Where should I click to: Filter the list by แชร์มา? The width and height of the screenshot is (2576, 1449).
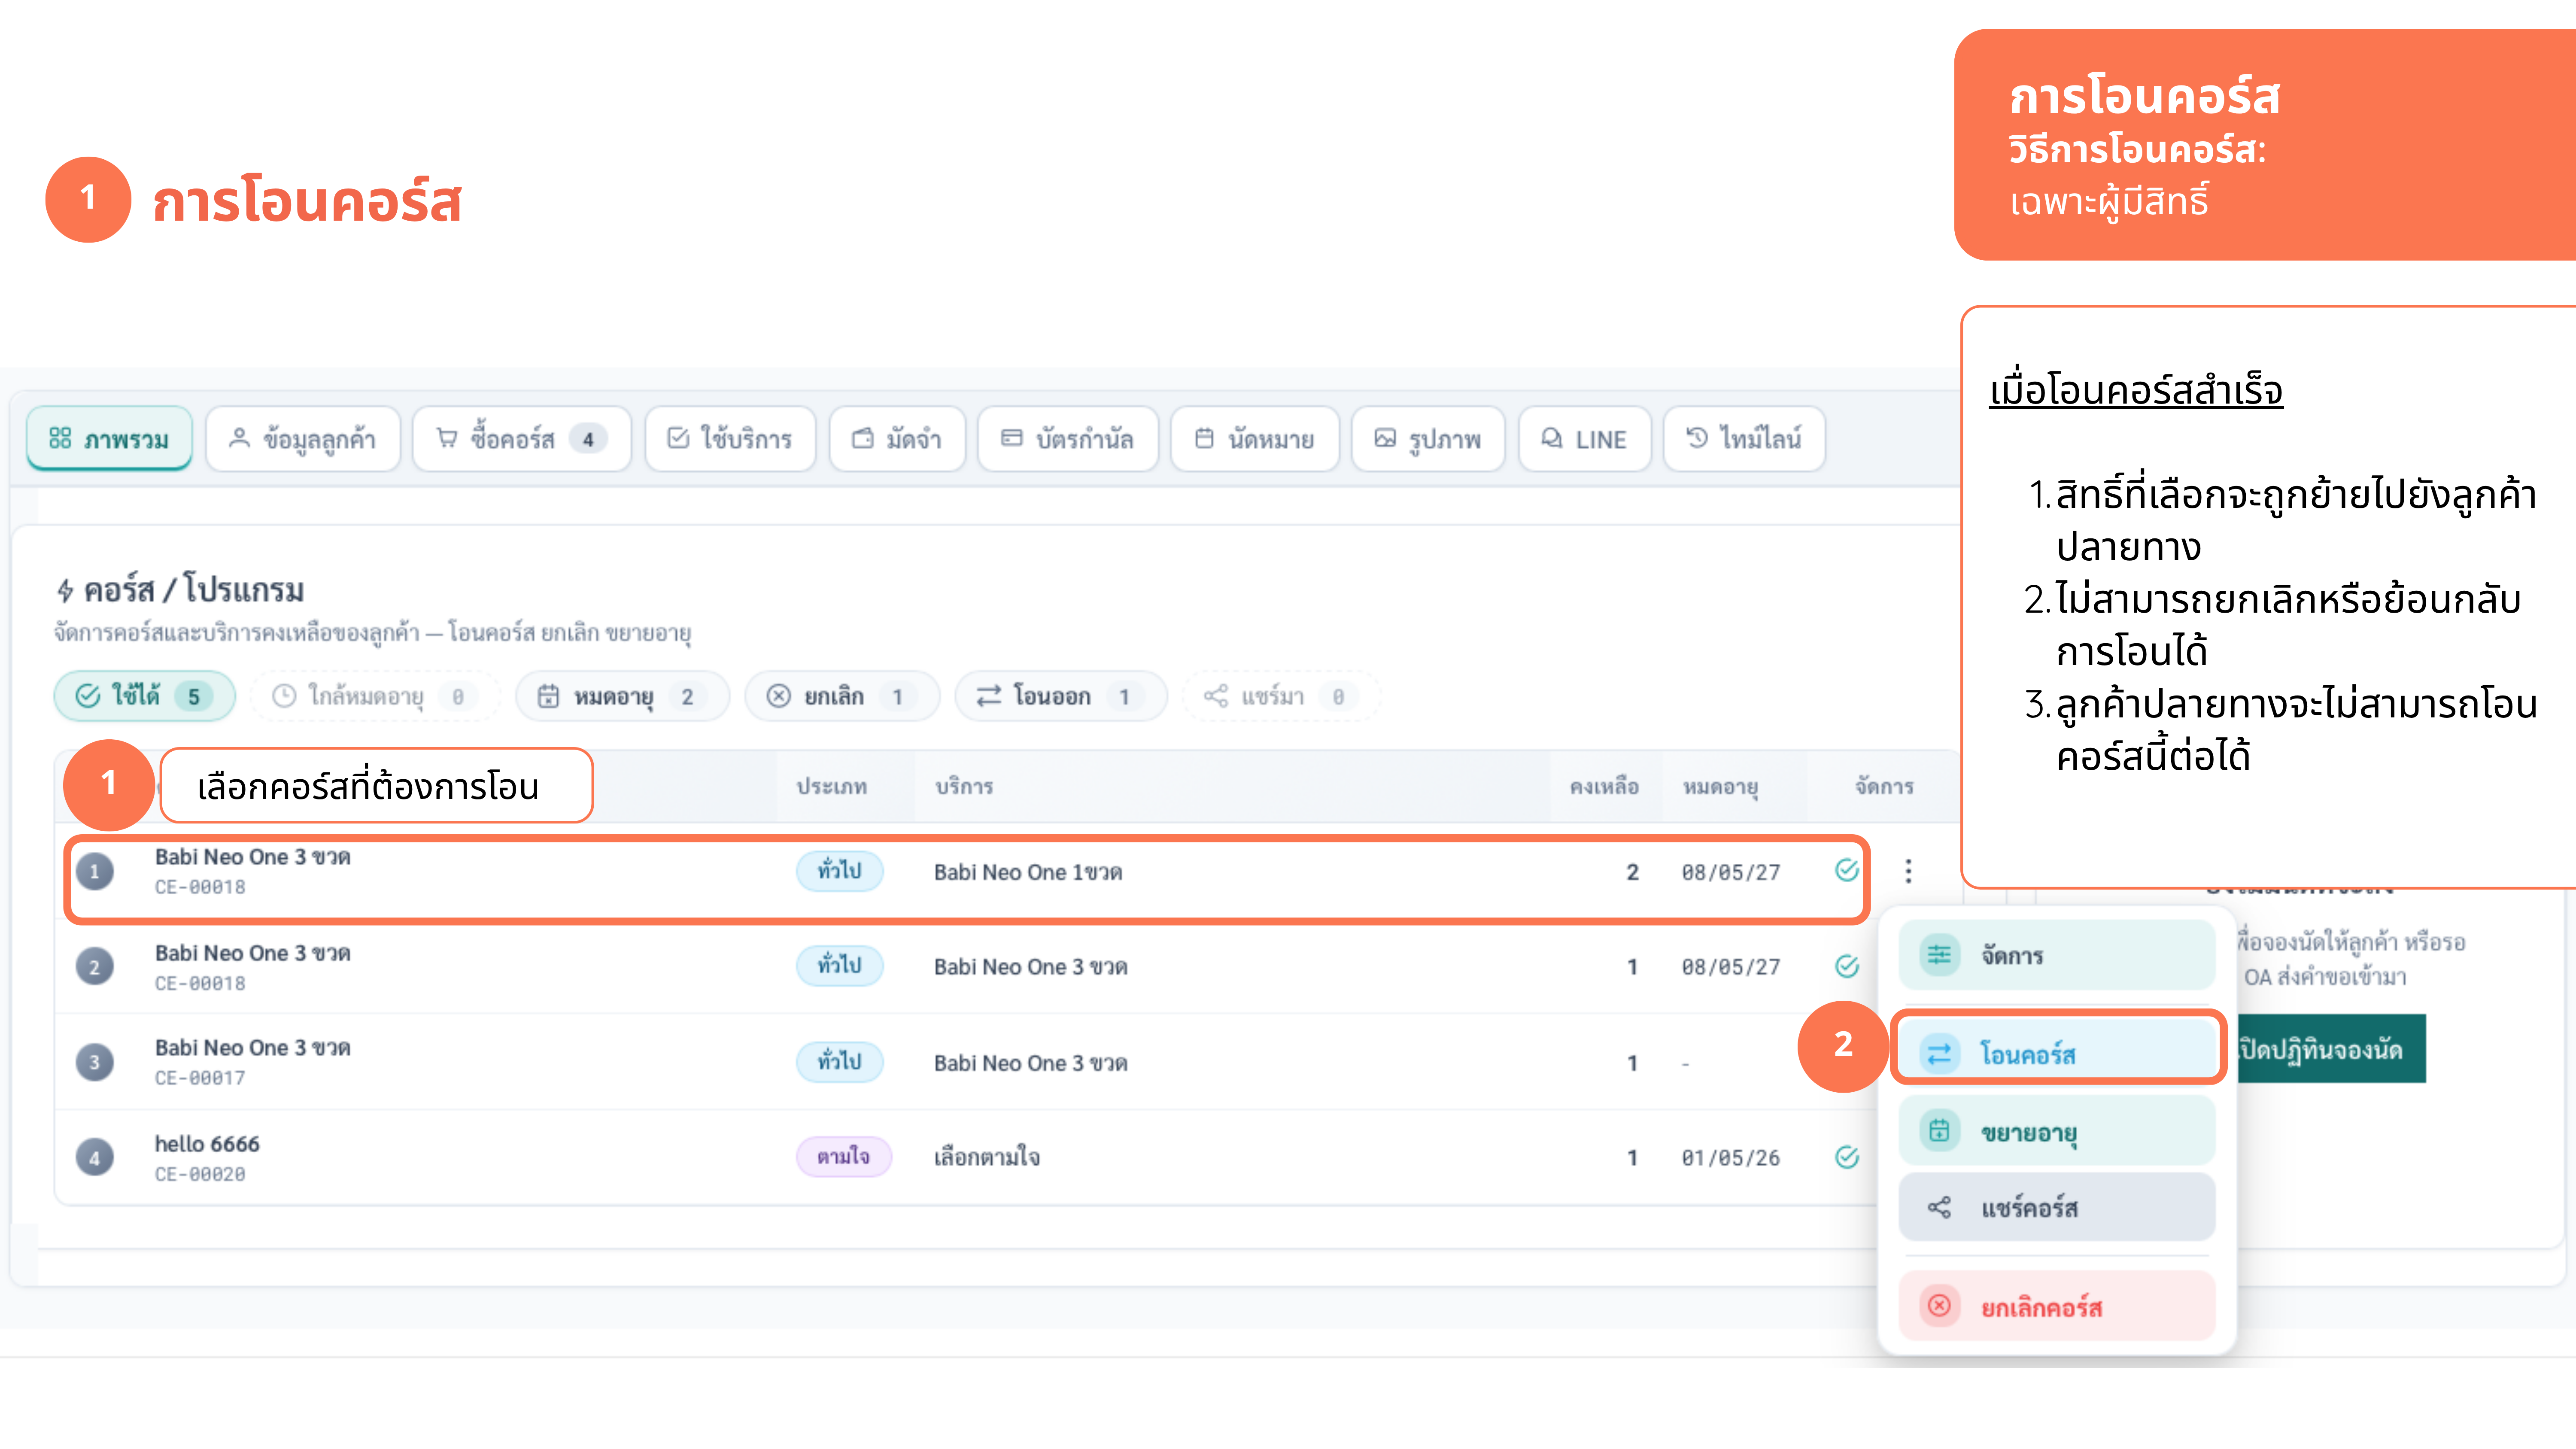(x=1281, y=696)
